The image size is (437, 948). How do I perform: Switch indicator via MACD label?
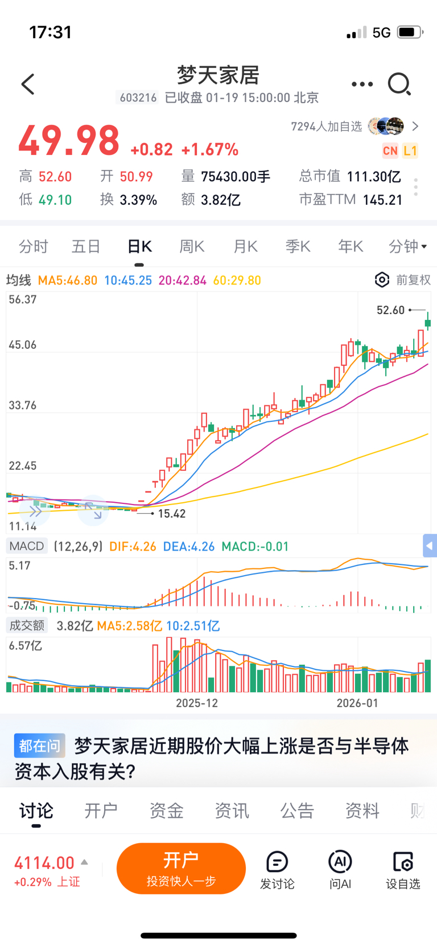click(27, 546)
